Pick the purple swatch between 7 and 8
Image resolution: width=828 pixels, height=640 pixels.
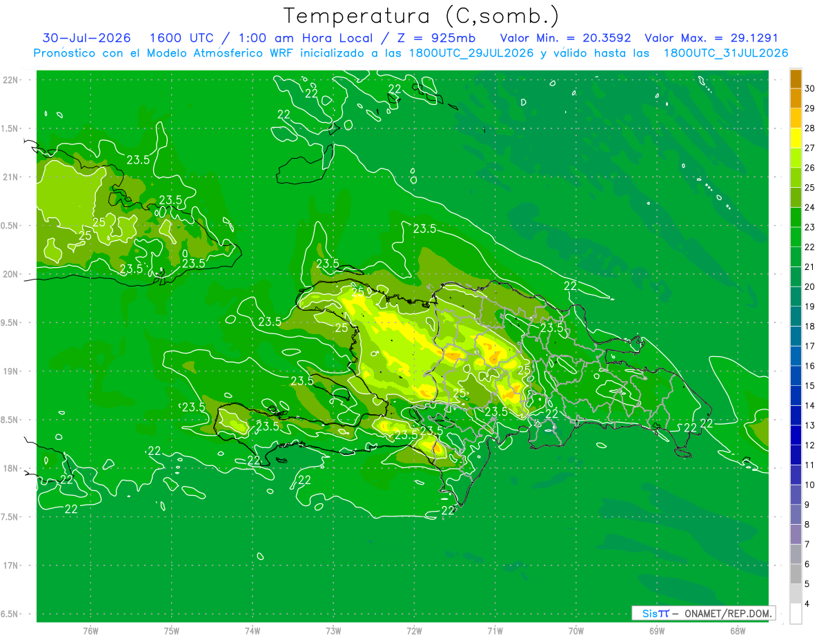[x=796, y=535]
